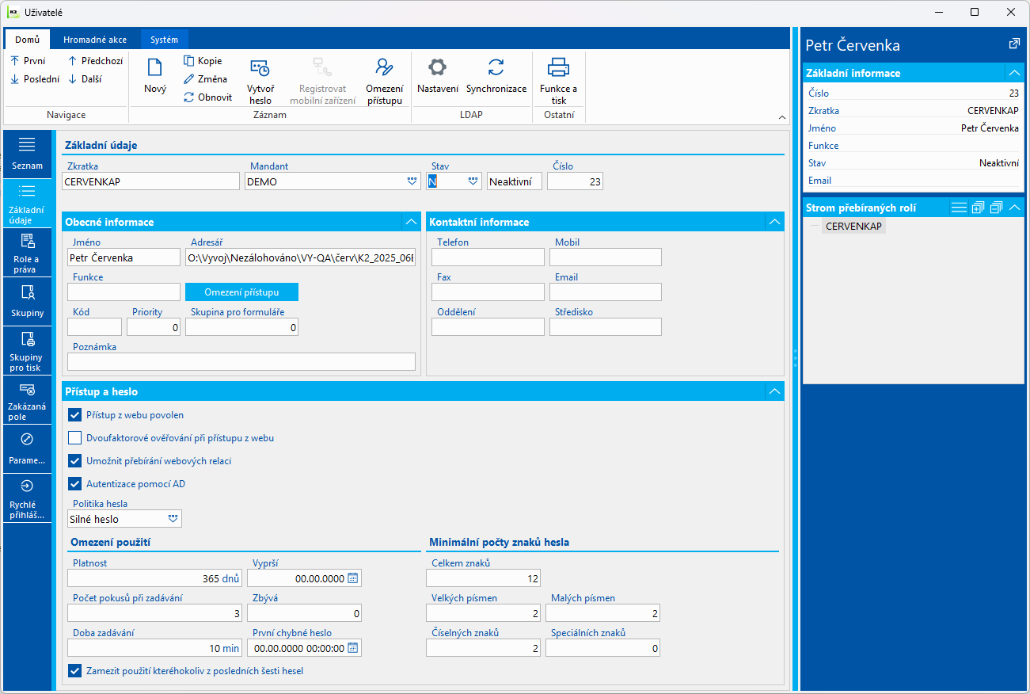Screen dimensions: 1030x694
Task: Collapse the ribbon with the chevron
Action: coord(782,116)
